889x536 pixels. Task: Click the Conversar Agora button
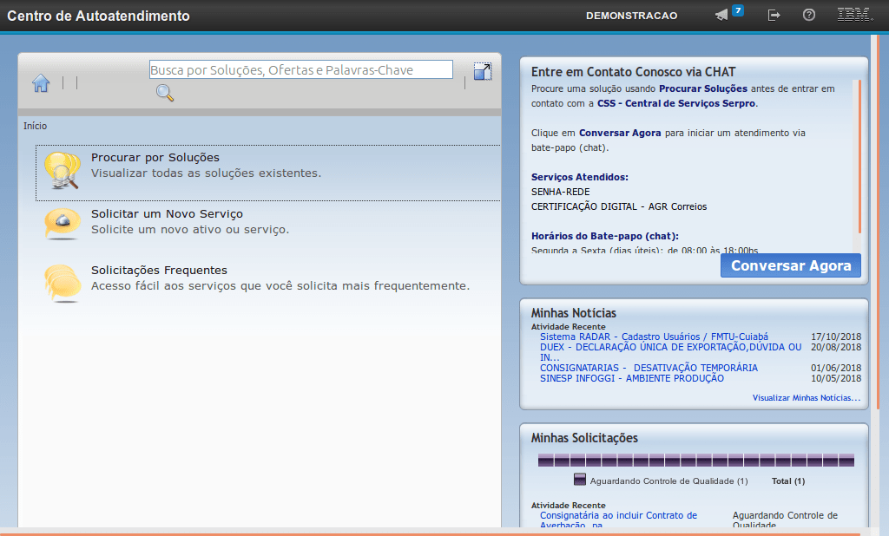[x=791, y=265]
